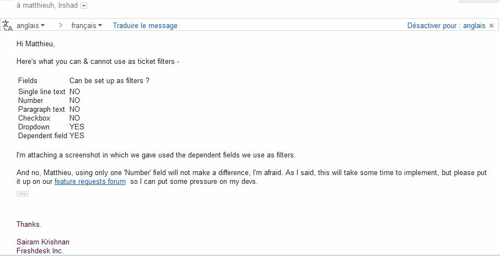Click 'YES' next to Dependent field

coord(77,135)
